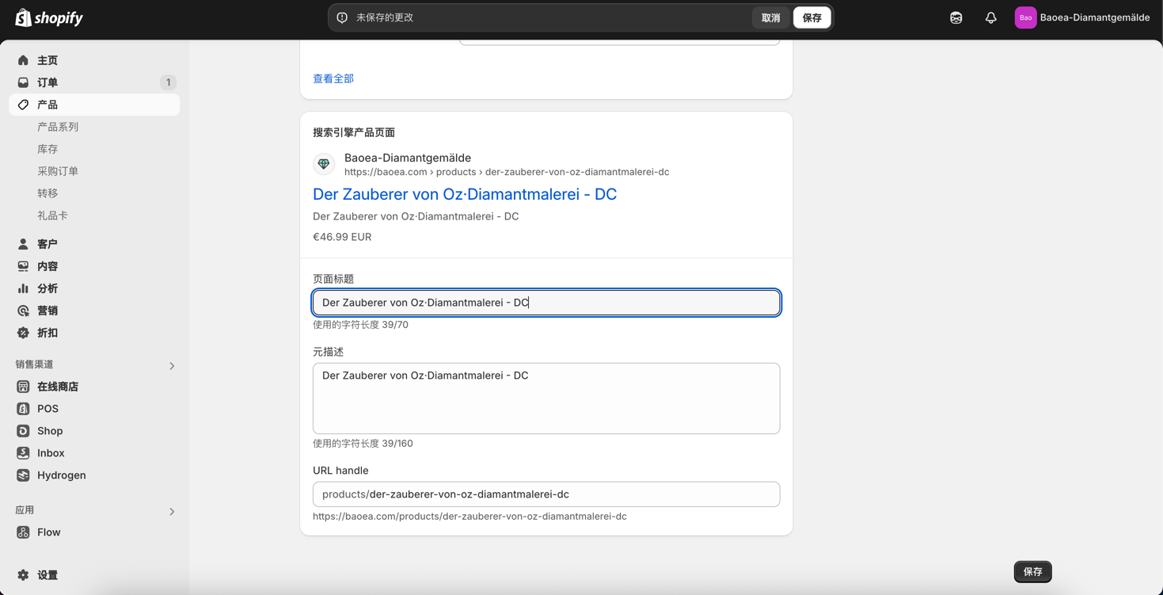Open 订单 orders menu item
This screenshot has width=1163, height=595.
click(48, 82)
